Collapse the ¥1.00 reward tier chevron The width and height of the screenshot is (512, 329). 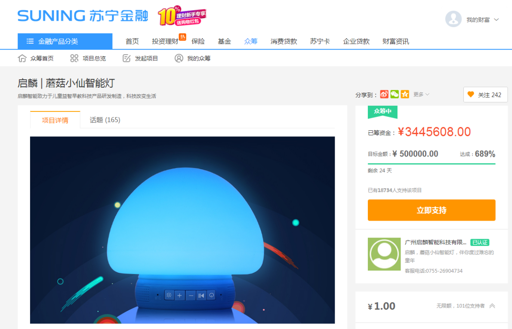click(x=492, y=306)
